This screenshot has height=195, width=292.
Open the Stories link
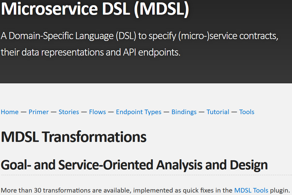click(x=69, y=112)
